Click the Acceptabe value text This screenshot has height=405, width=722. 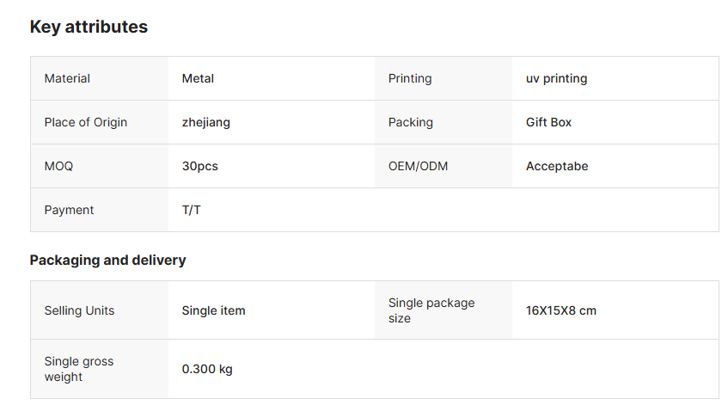pos(557,166)
